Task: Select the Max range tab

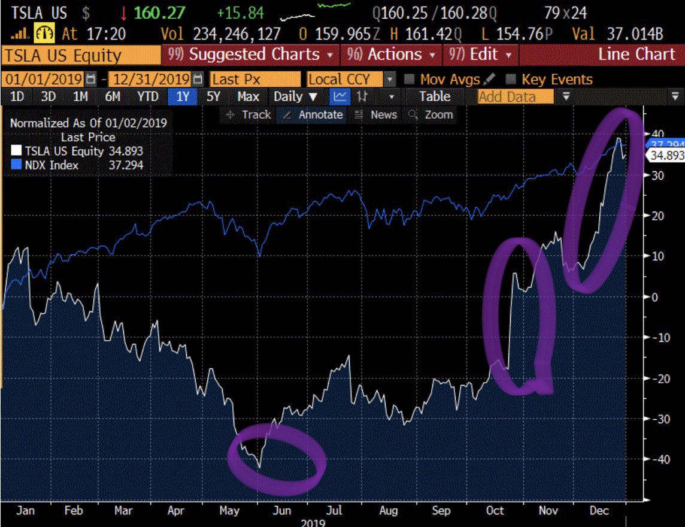Action: pos(248,96)
